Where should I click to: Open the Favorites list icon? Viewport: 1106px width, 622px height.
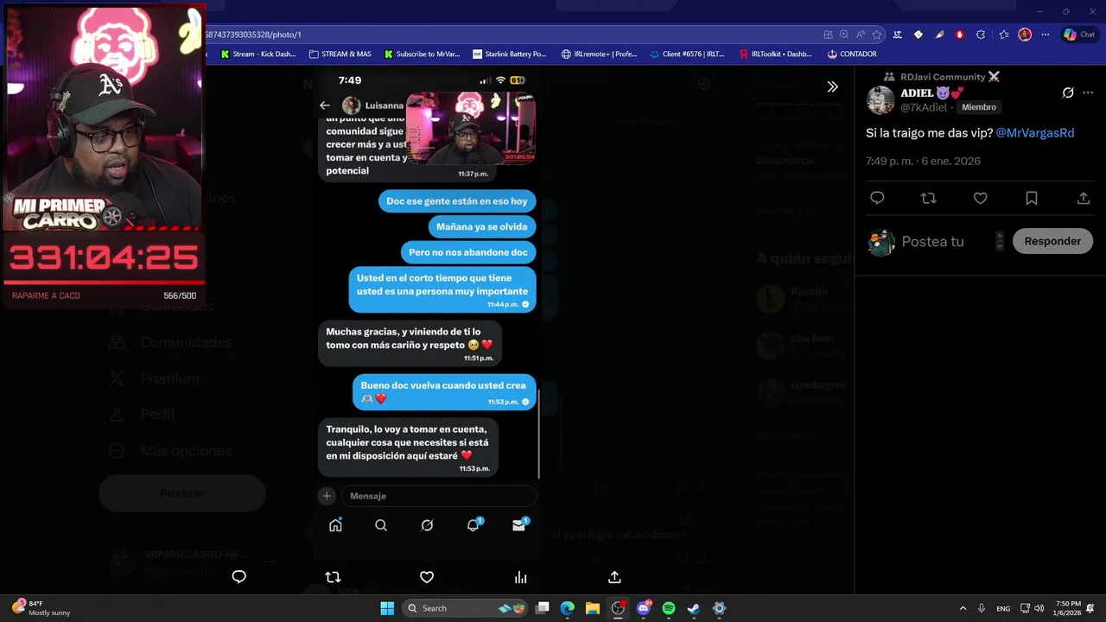coord(1003,35)
